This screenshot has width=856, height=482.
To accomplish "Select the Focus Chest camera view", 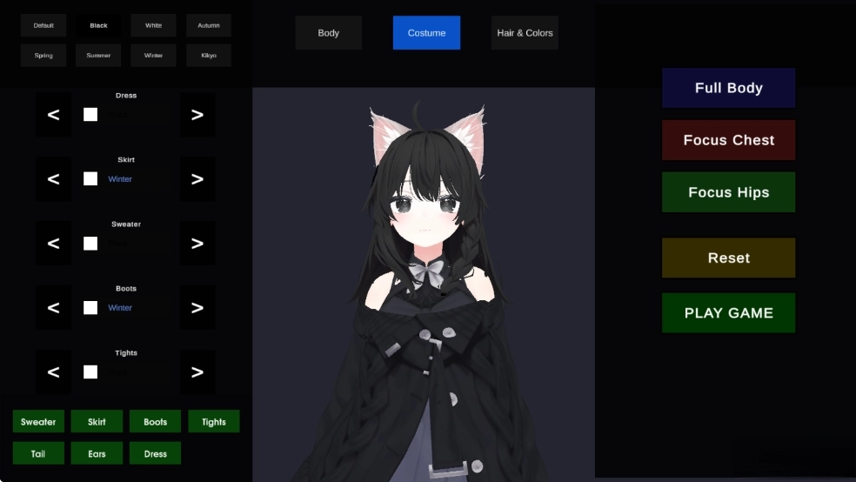I will tap(728, 140).
